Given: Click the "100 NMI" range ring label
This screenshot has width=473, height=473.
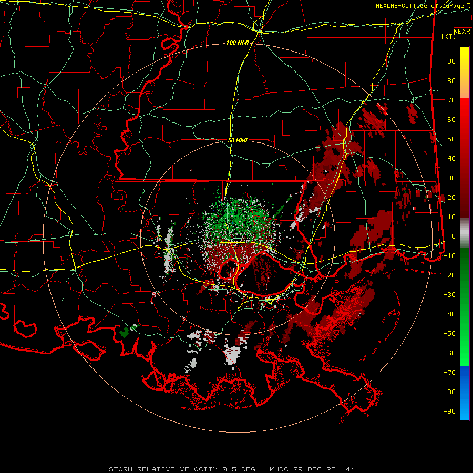Looking at the screenshot, I should coord(238,43).
